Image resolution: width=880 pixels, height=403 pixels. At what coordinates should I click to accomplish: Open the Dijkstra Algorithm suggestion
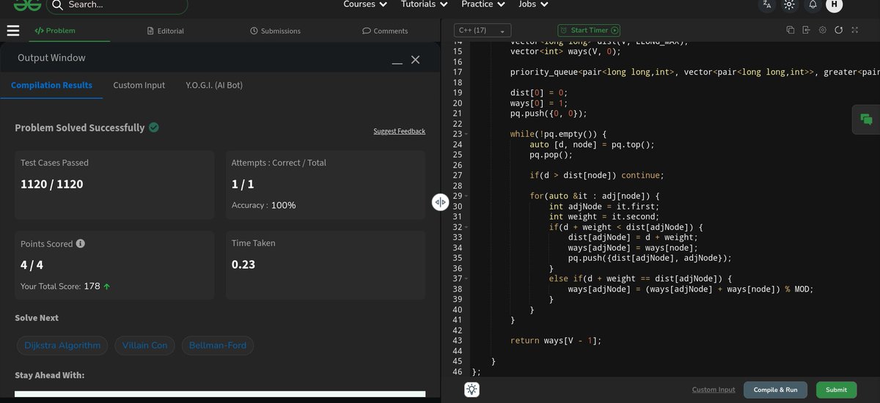pos(62,345)
